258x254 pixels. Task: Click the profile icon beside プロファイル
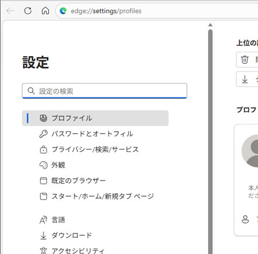point(44,118)
